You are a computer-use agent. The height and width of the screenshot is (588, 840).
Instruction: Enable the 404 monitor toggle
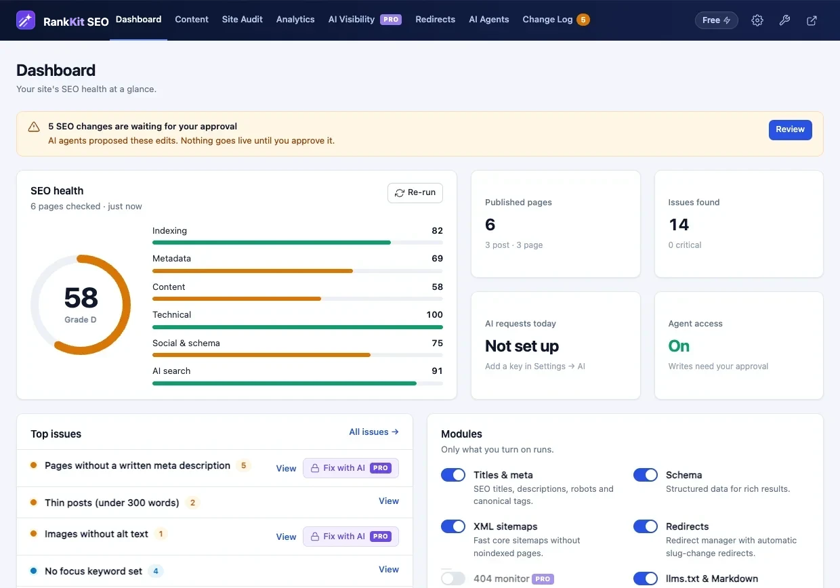click(x=453, y=579)
